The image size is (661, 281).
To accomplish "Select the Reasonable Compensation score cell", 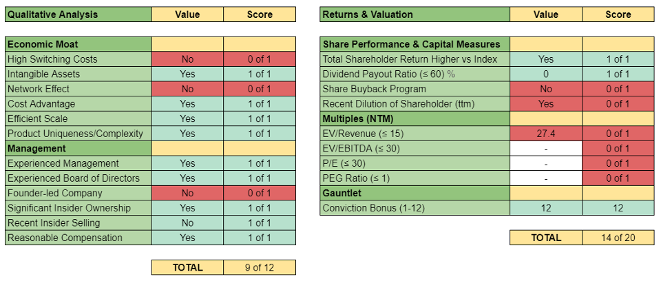I will pos(259,238).
